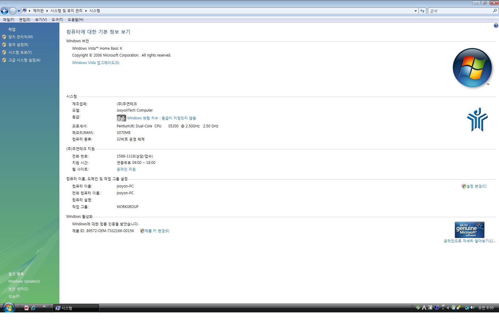Expand quick launch overflow chevron
Screen dimensions: 499x335
click(x=44, y=306)
